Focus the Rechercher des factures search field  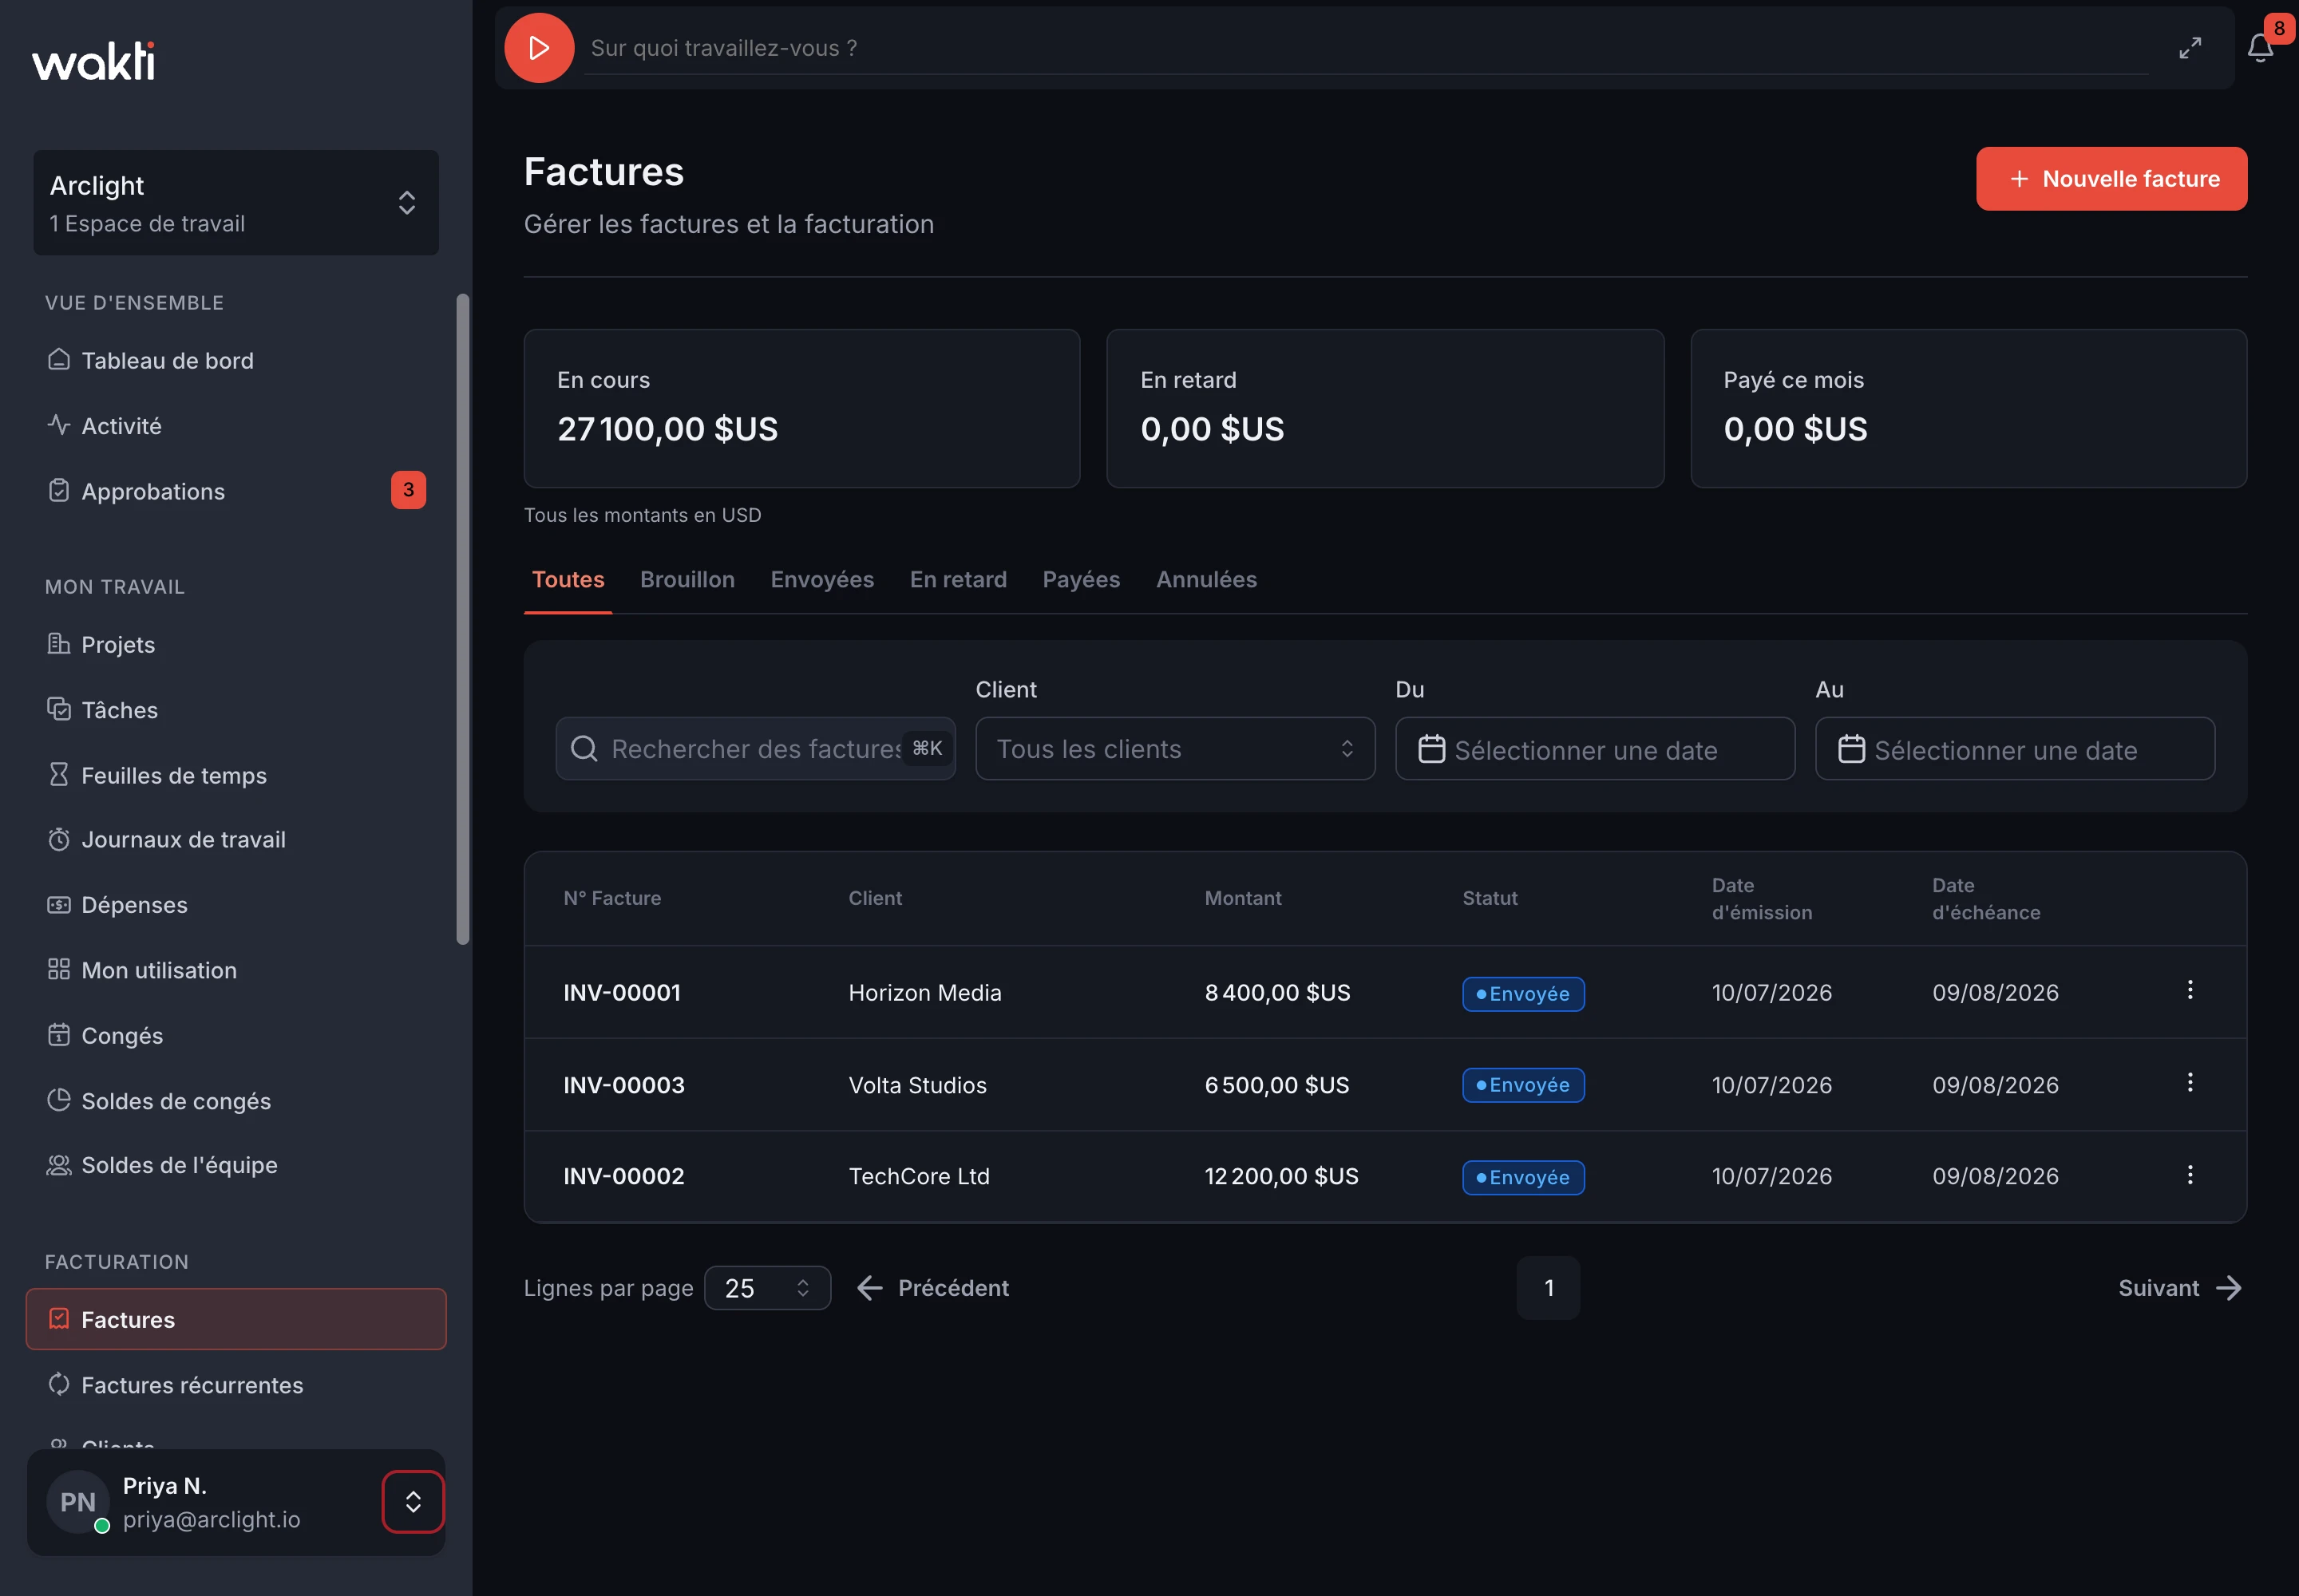[x=755, y=749]
